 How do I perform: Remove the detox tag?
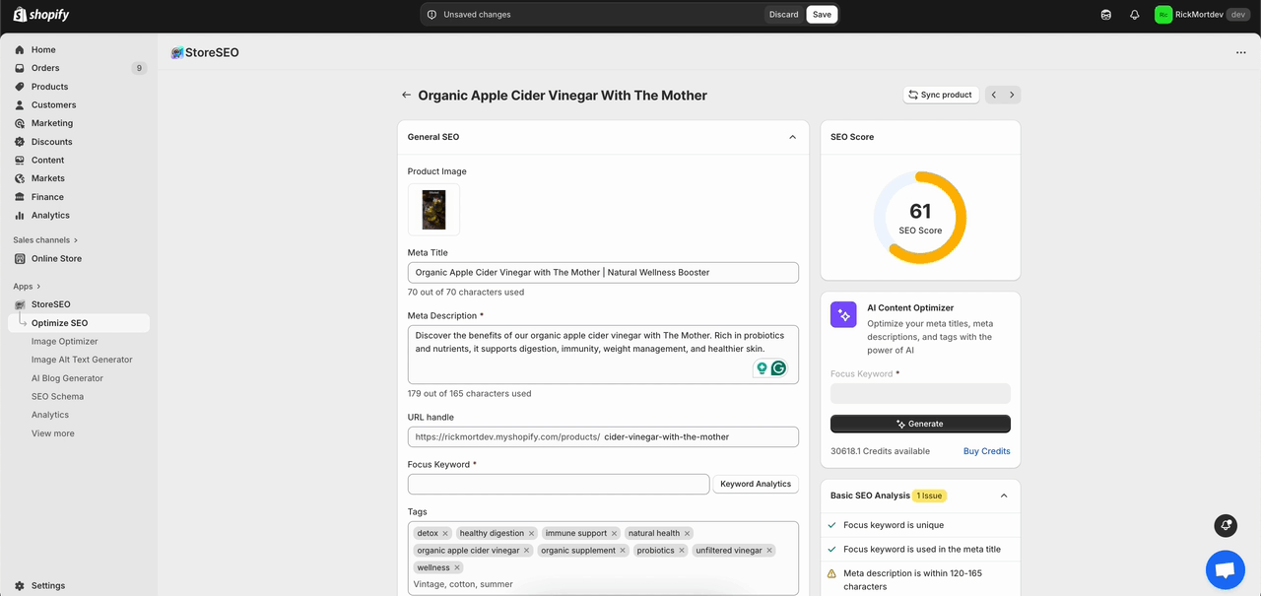[x=445, y=533]
